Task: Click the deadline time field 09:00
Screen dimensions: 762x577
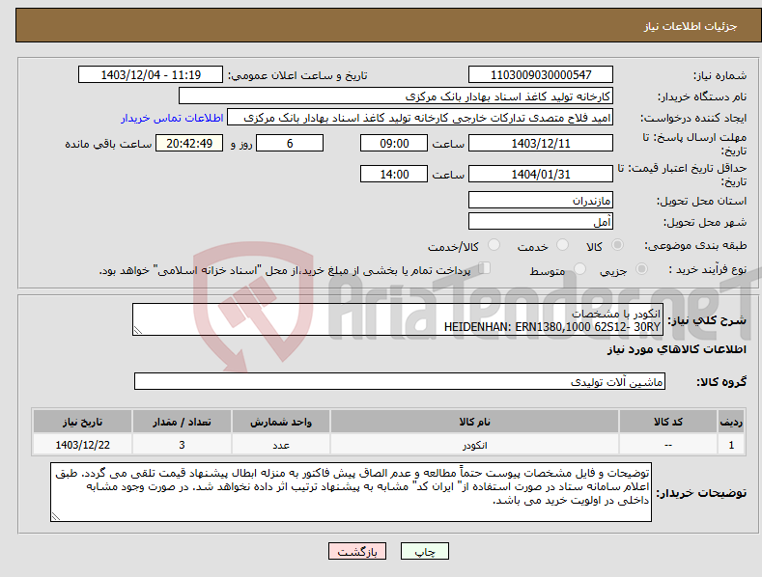Action: coord(394,143)
